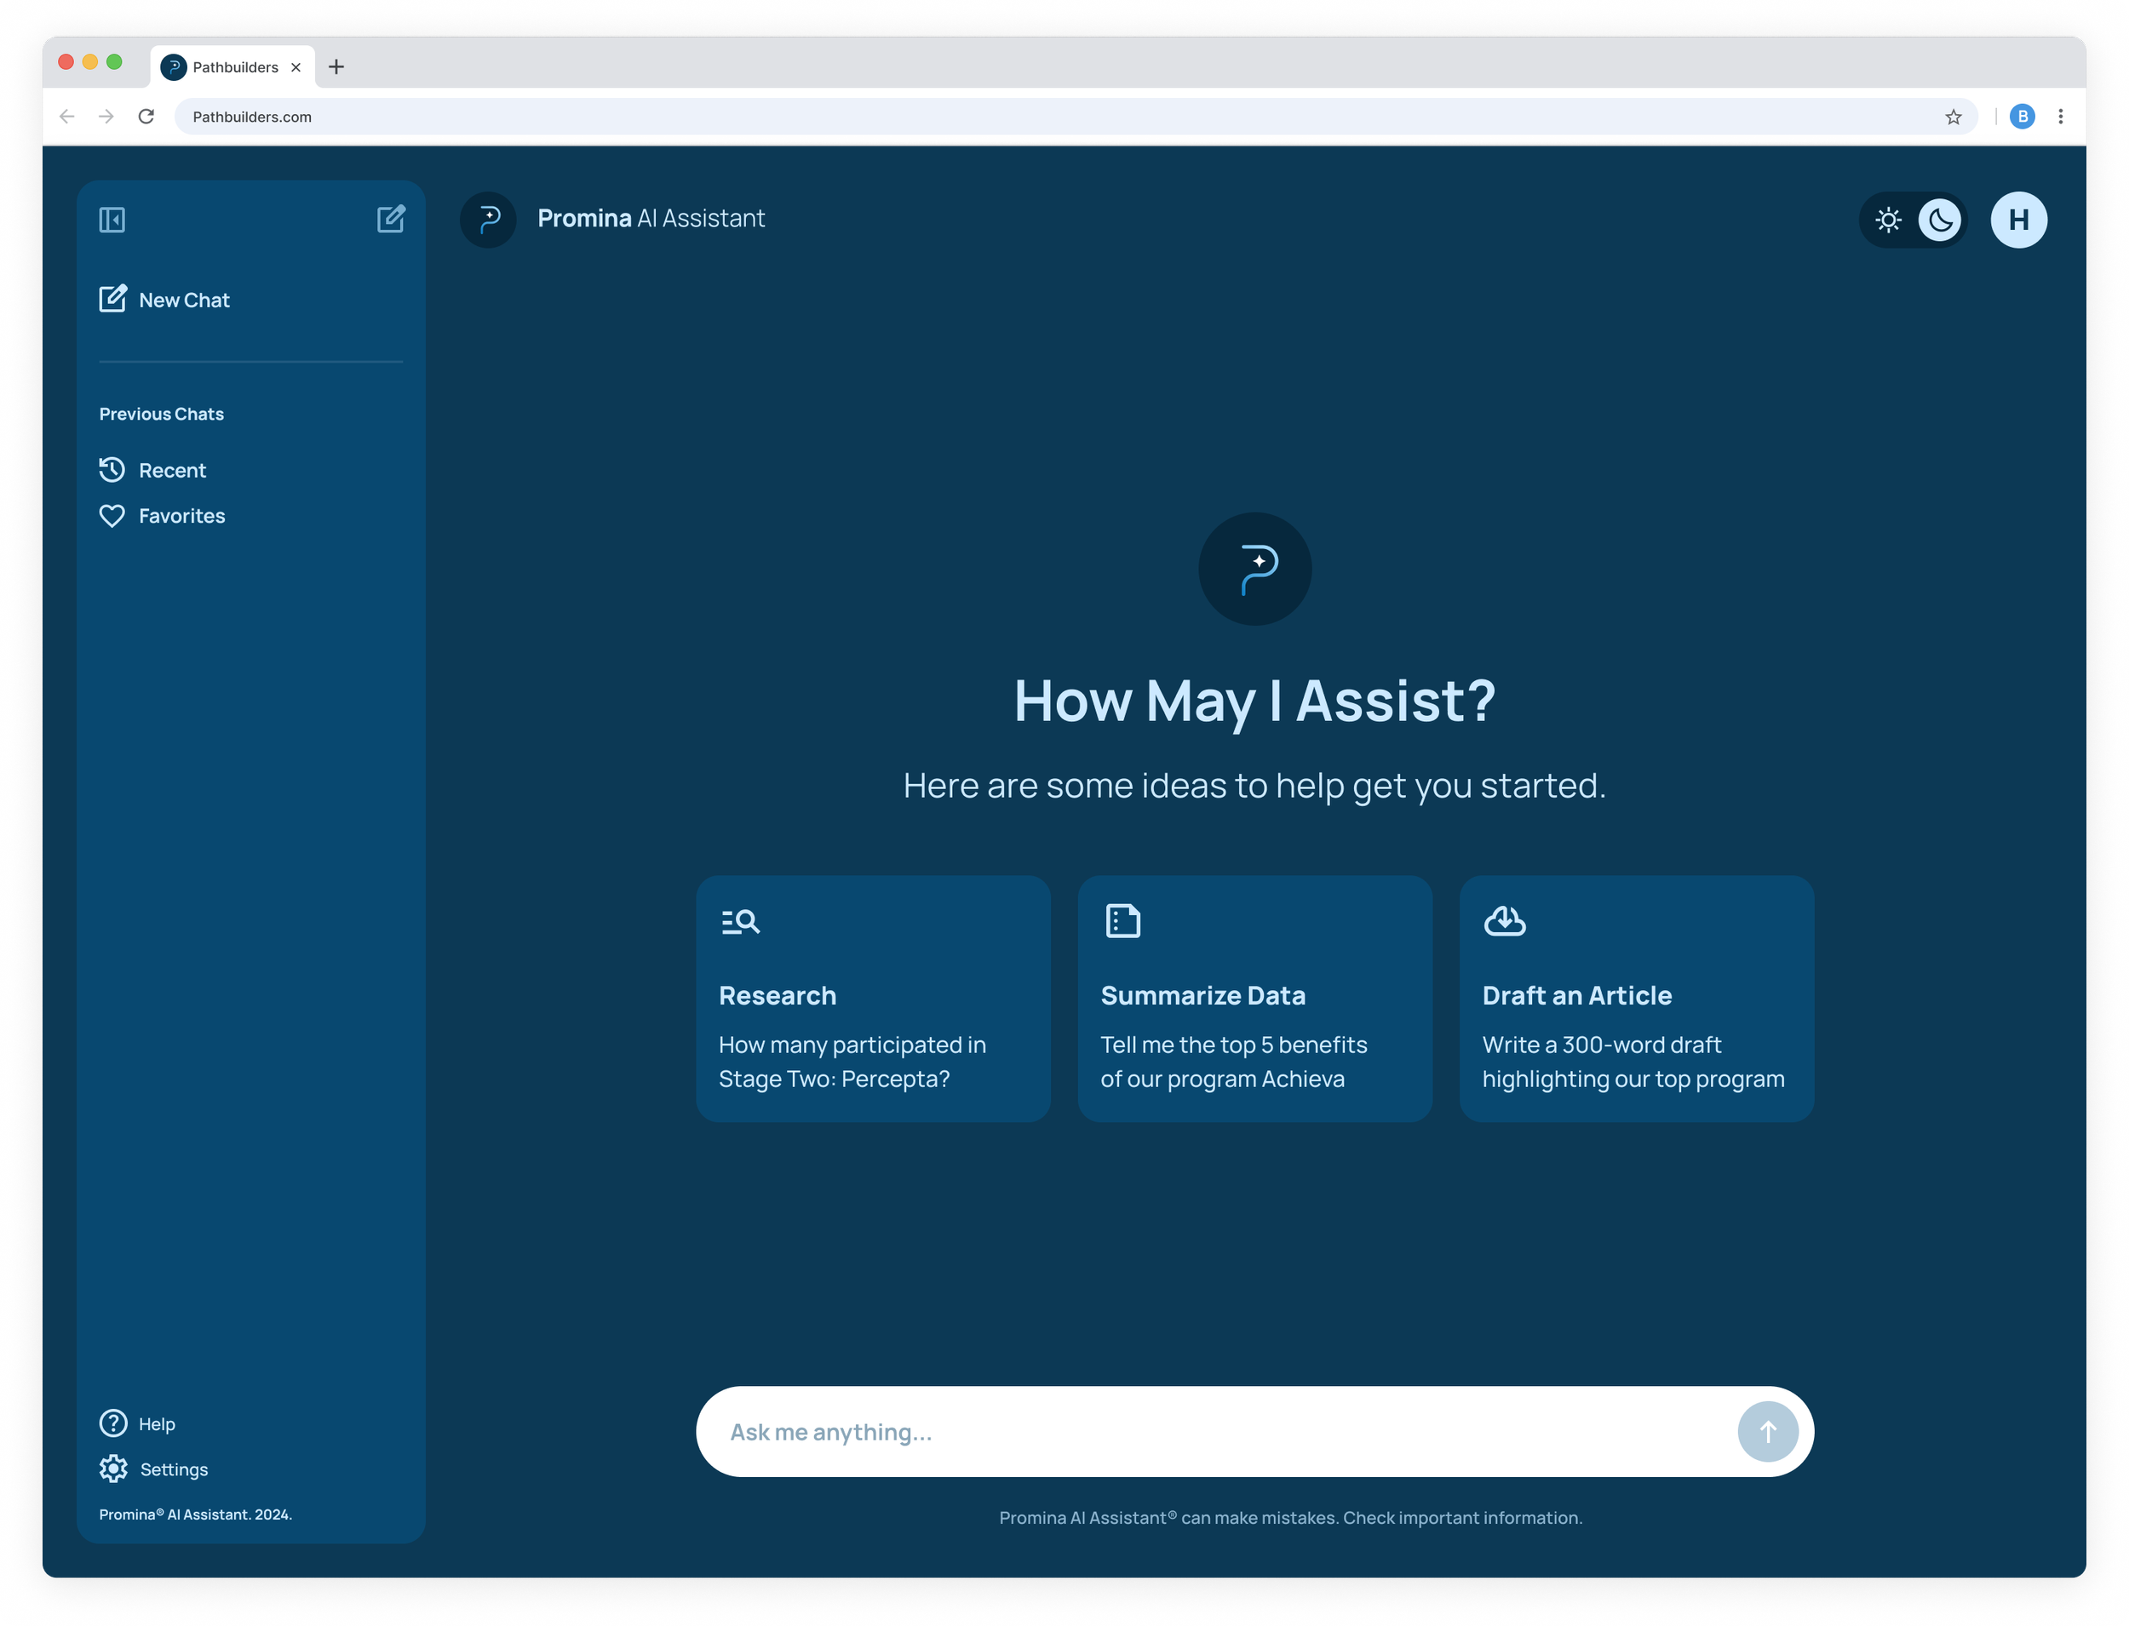The width and height of the screenshot is (2129, 1626).
Task: Open browser three-dot menu
Action: [x=2060, y=117]
